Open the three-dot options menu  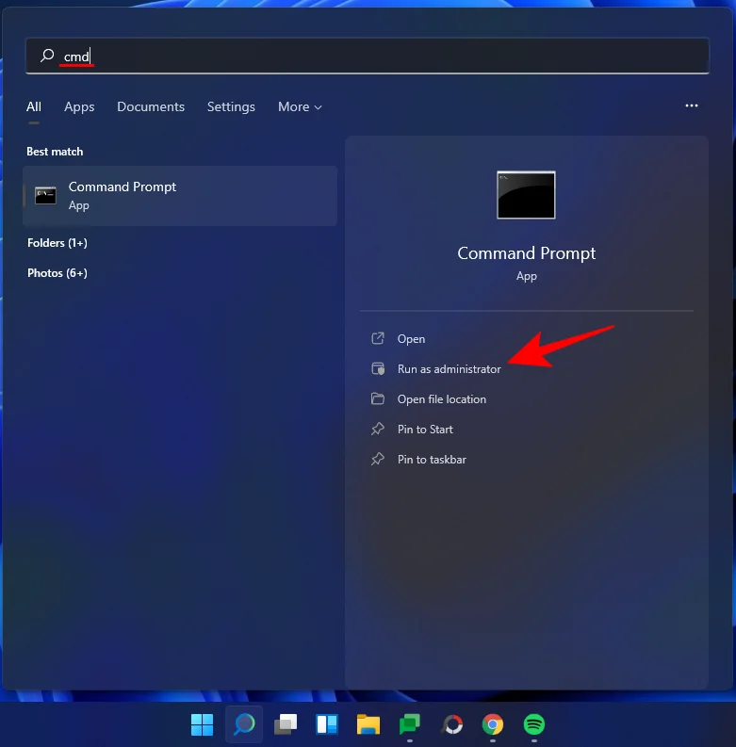(x=691, y=106)
